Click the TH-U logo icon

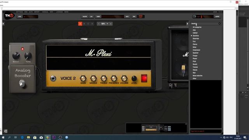point(9,16)
